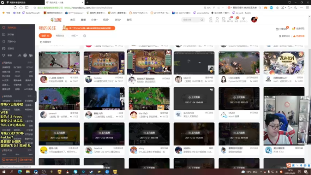This screenshot has width=311, height=175.
Task: Expand 全部 next to 网游竞技 section
Action: point(30,63)
